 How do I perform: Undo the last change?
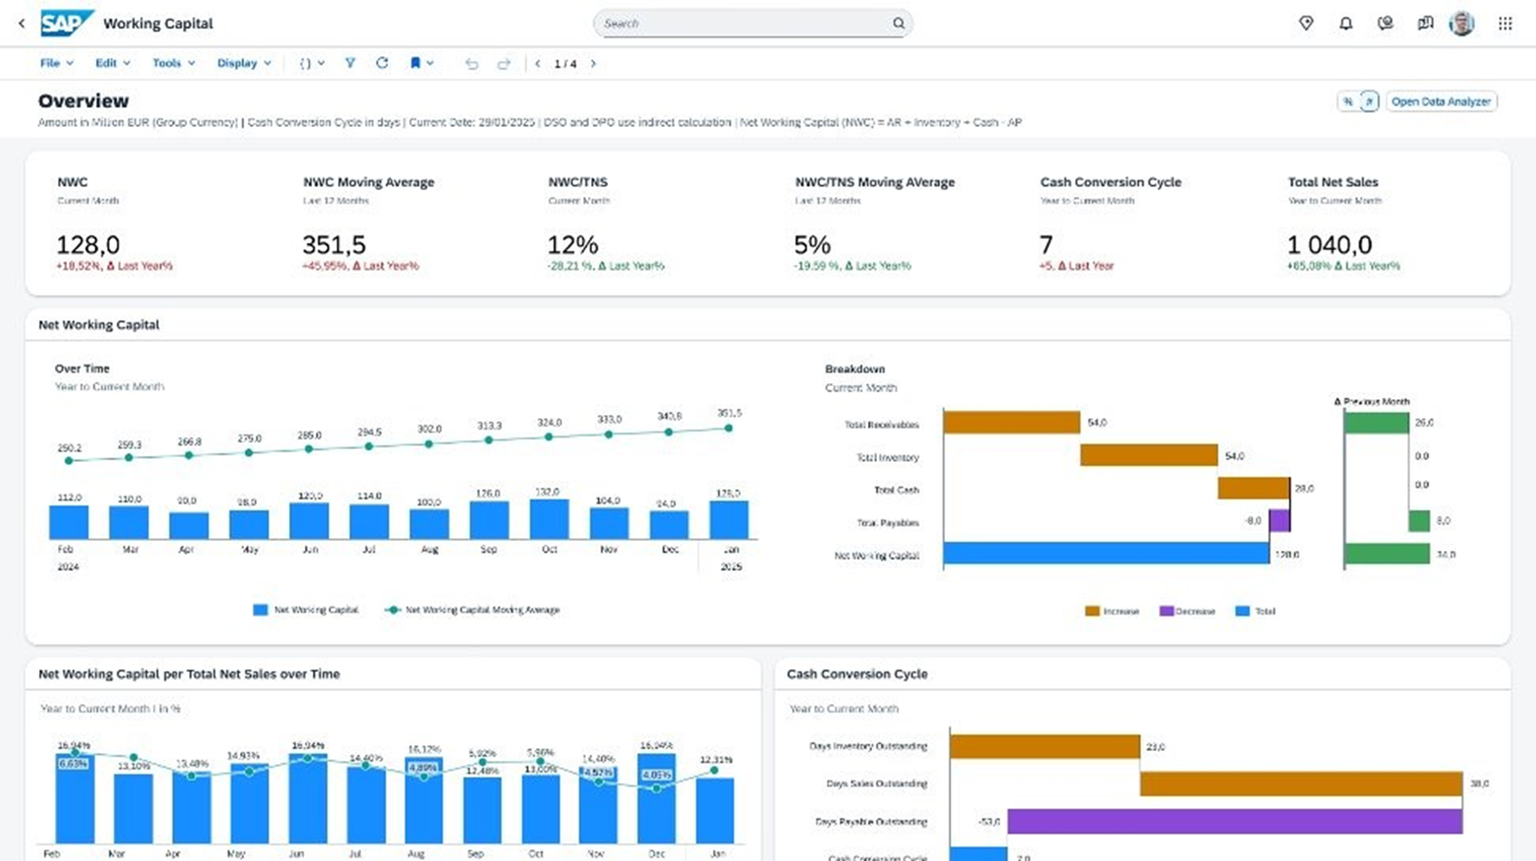(472, 63)
